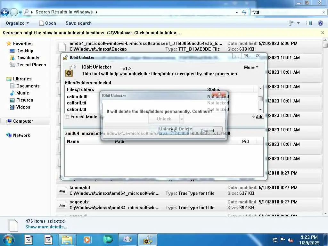This screenshot has width=328, height=246.
Task: Go back using the Explorer back arrow
Action: pyautogui.click(x=5, y=12)
